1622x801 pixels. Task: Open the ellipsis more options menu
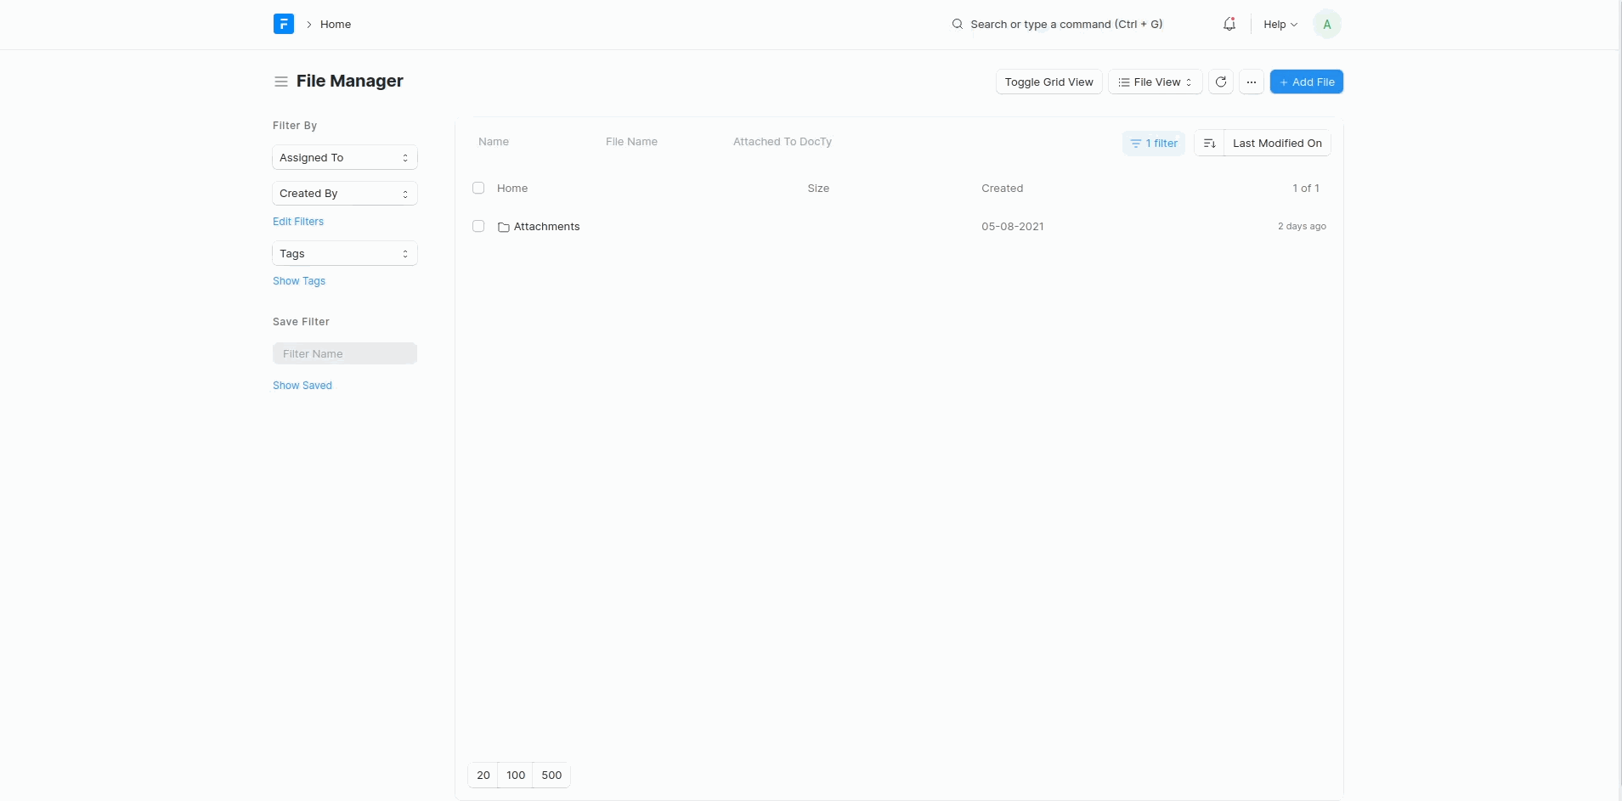tap(1252, 82)
